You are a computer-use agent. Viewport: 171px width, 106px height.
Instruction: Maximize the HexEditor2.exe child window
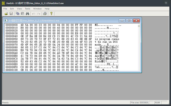coord(129,21)
